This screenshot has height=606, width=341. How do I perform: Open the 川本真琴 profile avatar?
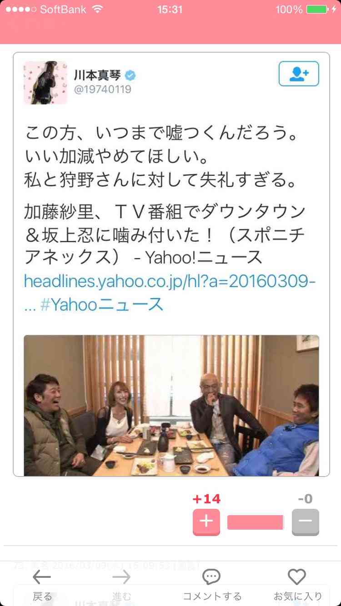45,83
